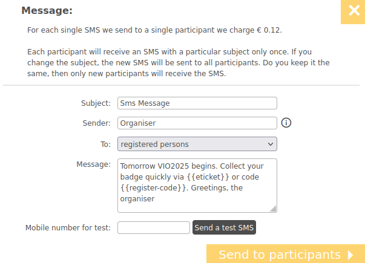Screen dimensions: 365x263
Task: Open the info icon beside Sender field
Action: [286, 123]
